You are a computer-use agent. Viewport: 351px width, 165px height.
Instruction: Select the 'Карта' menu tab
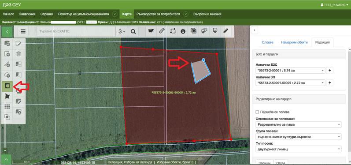tap(127, 14)
